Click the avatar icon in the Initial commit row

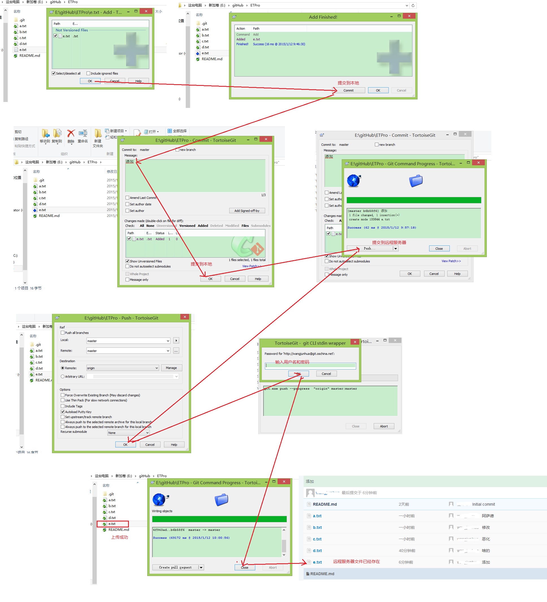pyautogui.click(x=451, y=504)
